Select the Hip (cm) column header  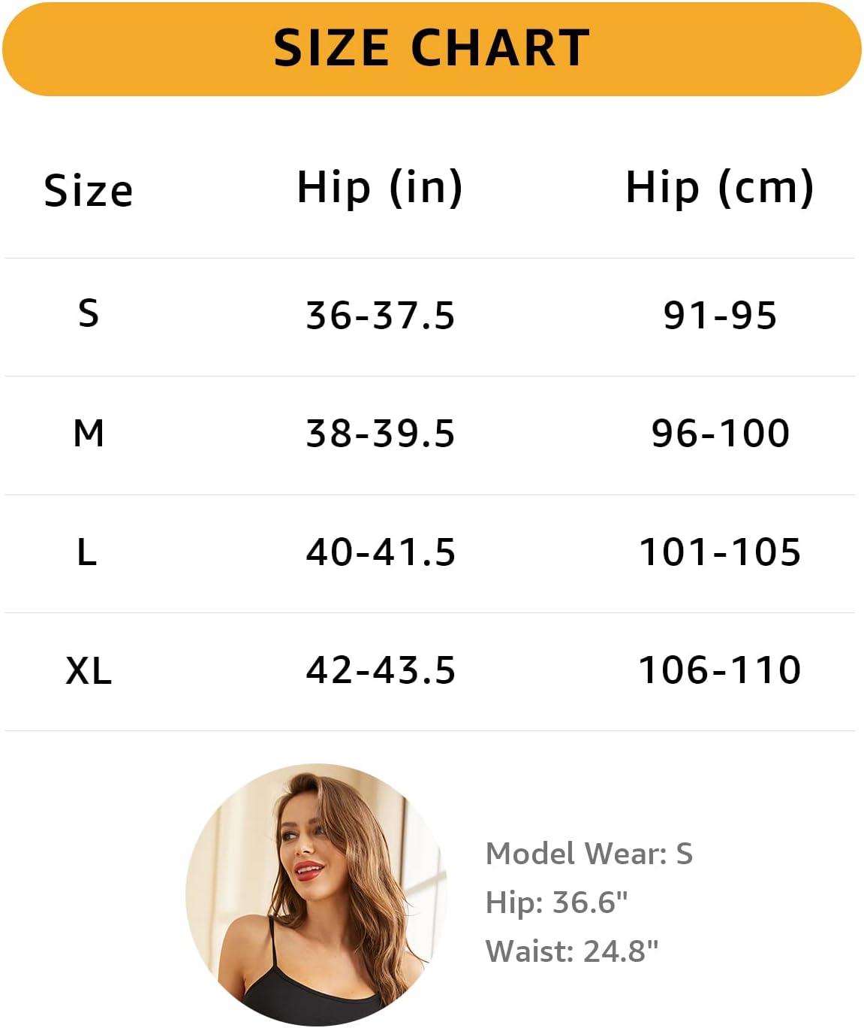pyautogui.click(x=720, y=187)
